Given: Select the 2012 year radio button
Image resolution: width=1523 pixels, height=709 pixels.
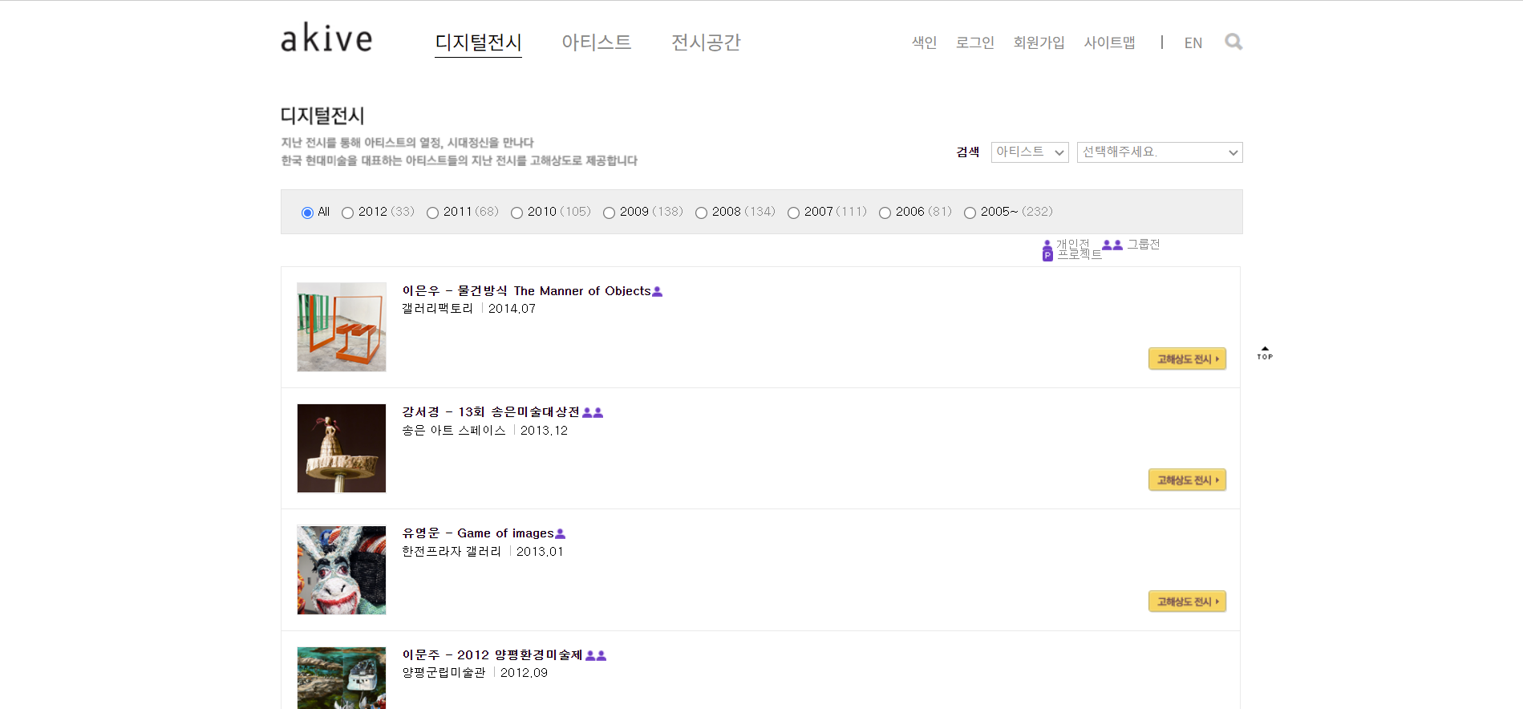Looking at the screenshot, I should tap(347, 213).
